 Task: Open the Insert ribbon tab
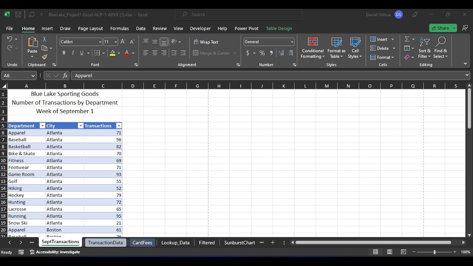tap(47, 28)
